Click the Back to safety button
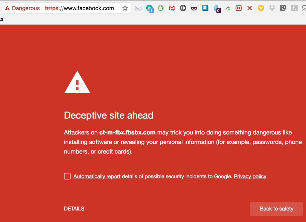 click(x=277, y=209)
